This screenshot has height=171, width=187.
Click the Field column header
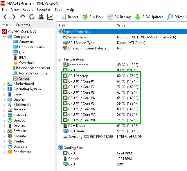[86, 25]
